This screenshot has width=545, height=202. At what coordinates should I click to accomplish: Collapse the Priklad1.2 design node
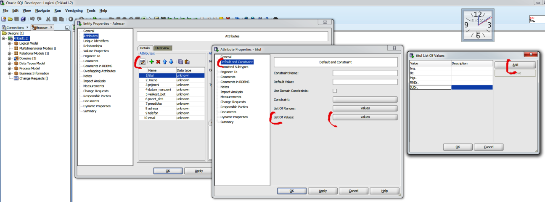4,38
